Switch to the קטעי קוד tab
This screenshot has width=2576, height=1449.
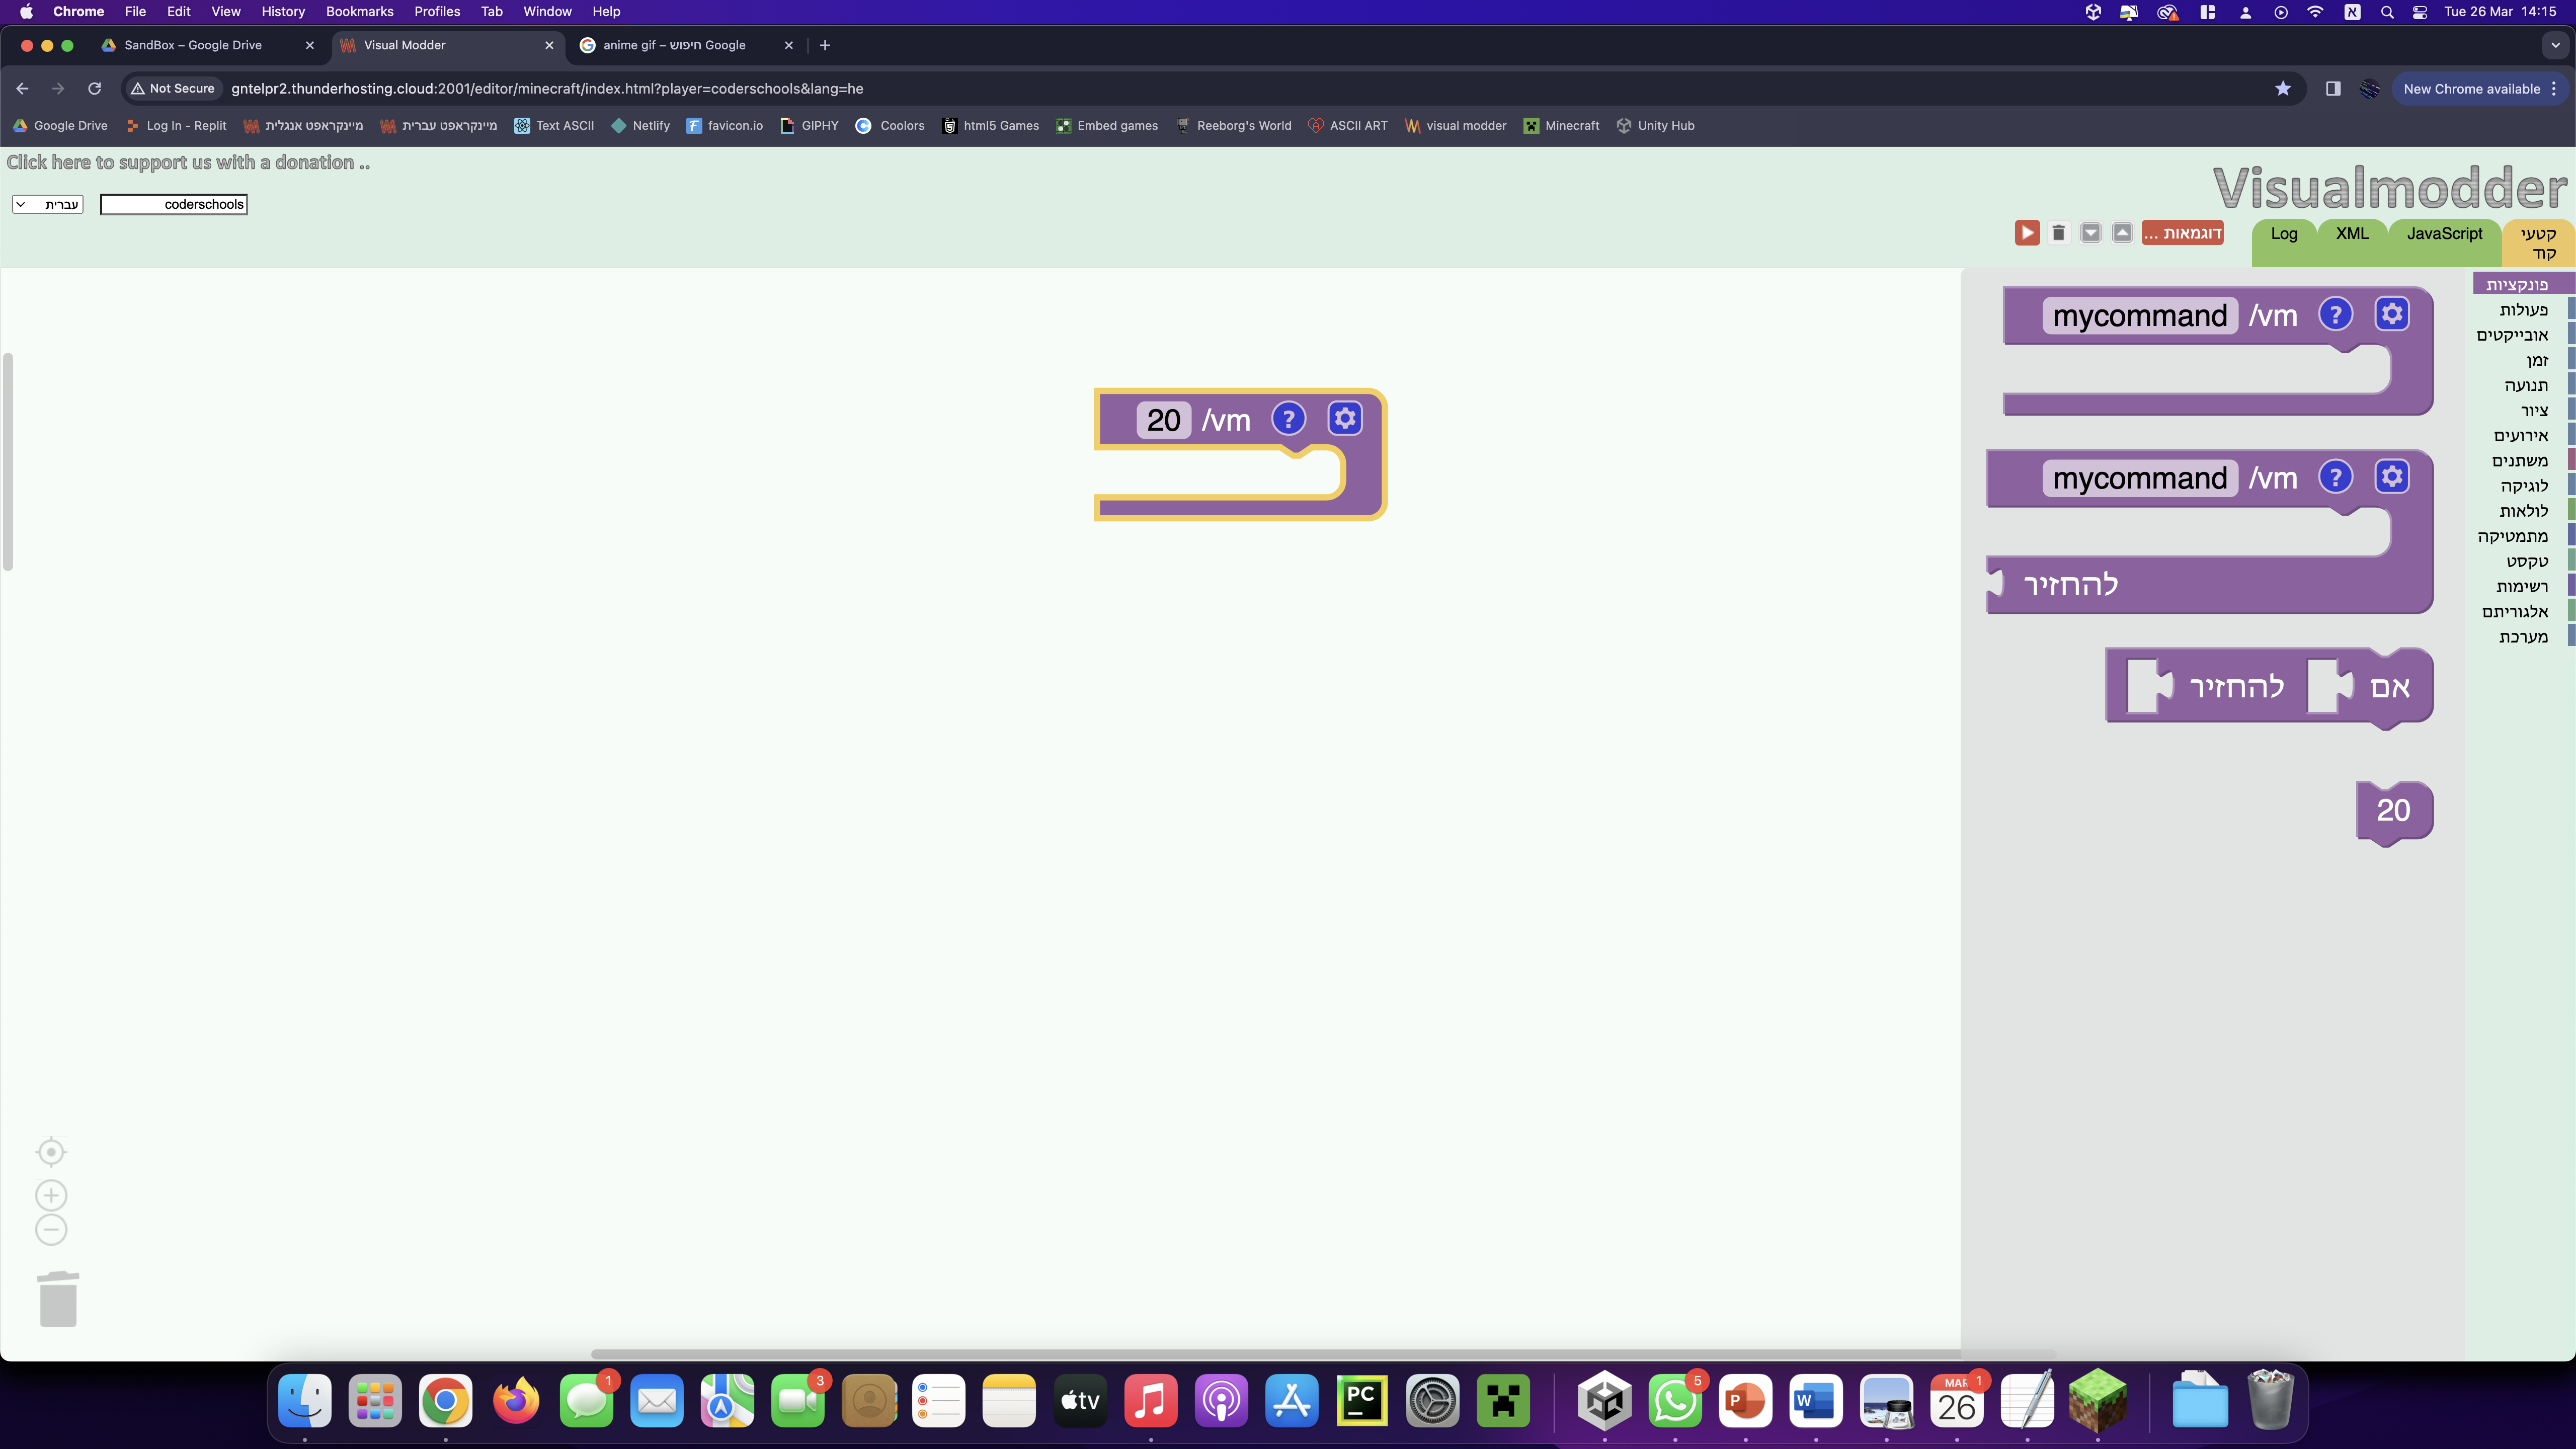click(2538, 243)
